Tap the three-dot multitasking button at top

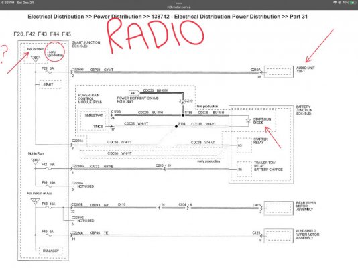pyautogui.click(x=179, y=3)
